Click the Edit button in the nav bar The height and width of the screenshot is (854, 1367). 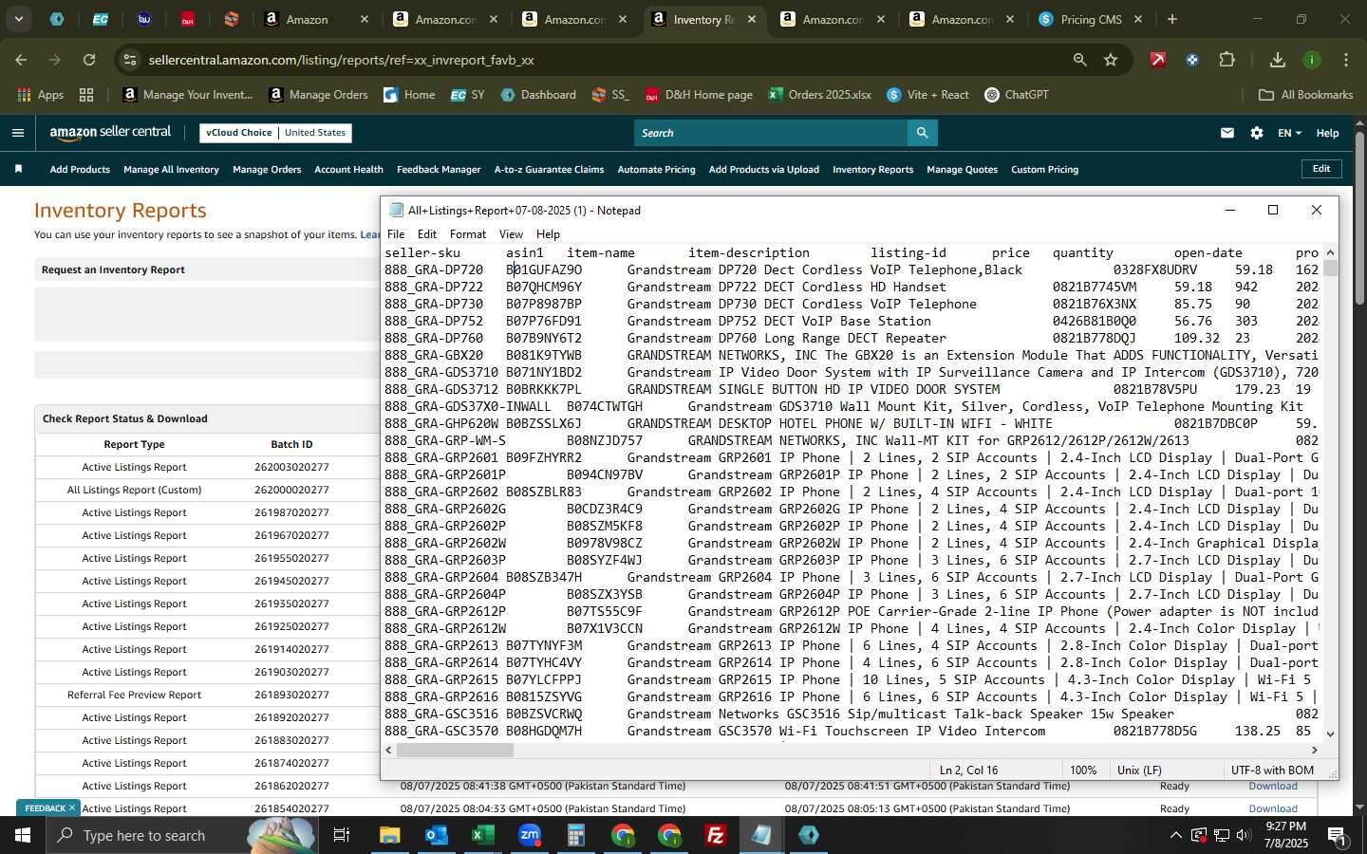click(x=1321, y=169)
